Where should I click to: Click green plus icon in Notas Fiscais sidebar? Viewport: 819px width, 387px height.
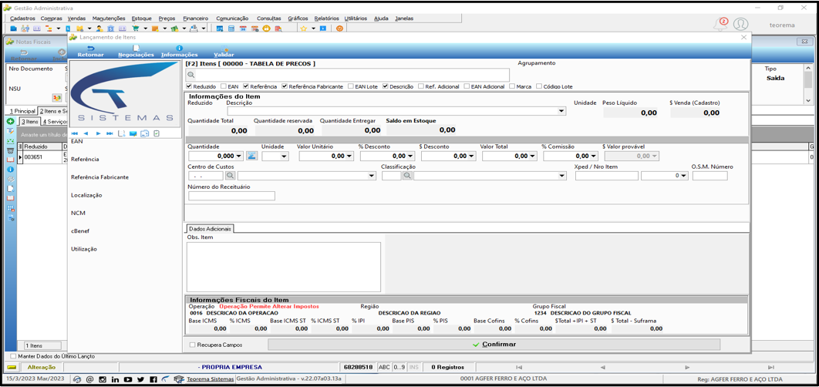click(x=10, y=121)
